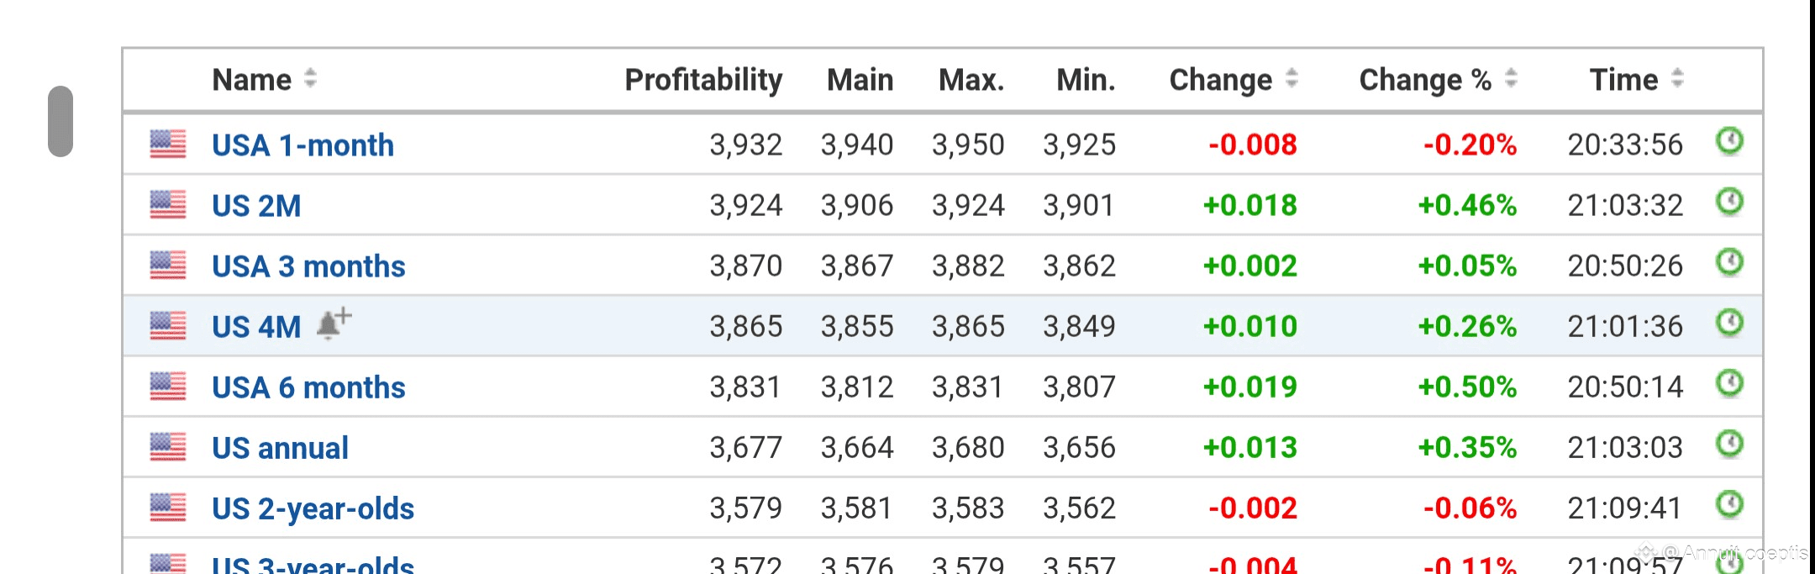Sort by the Time column arrows
The image size is (1815, 574).
[x=1677, y=79]
